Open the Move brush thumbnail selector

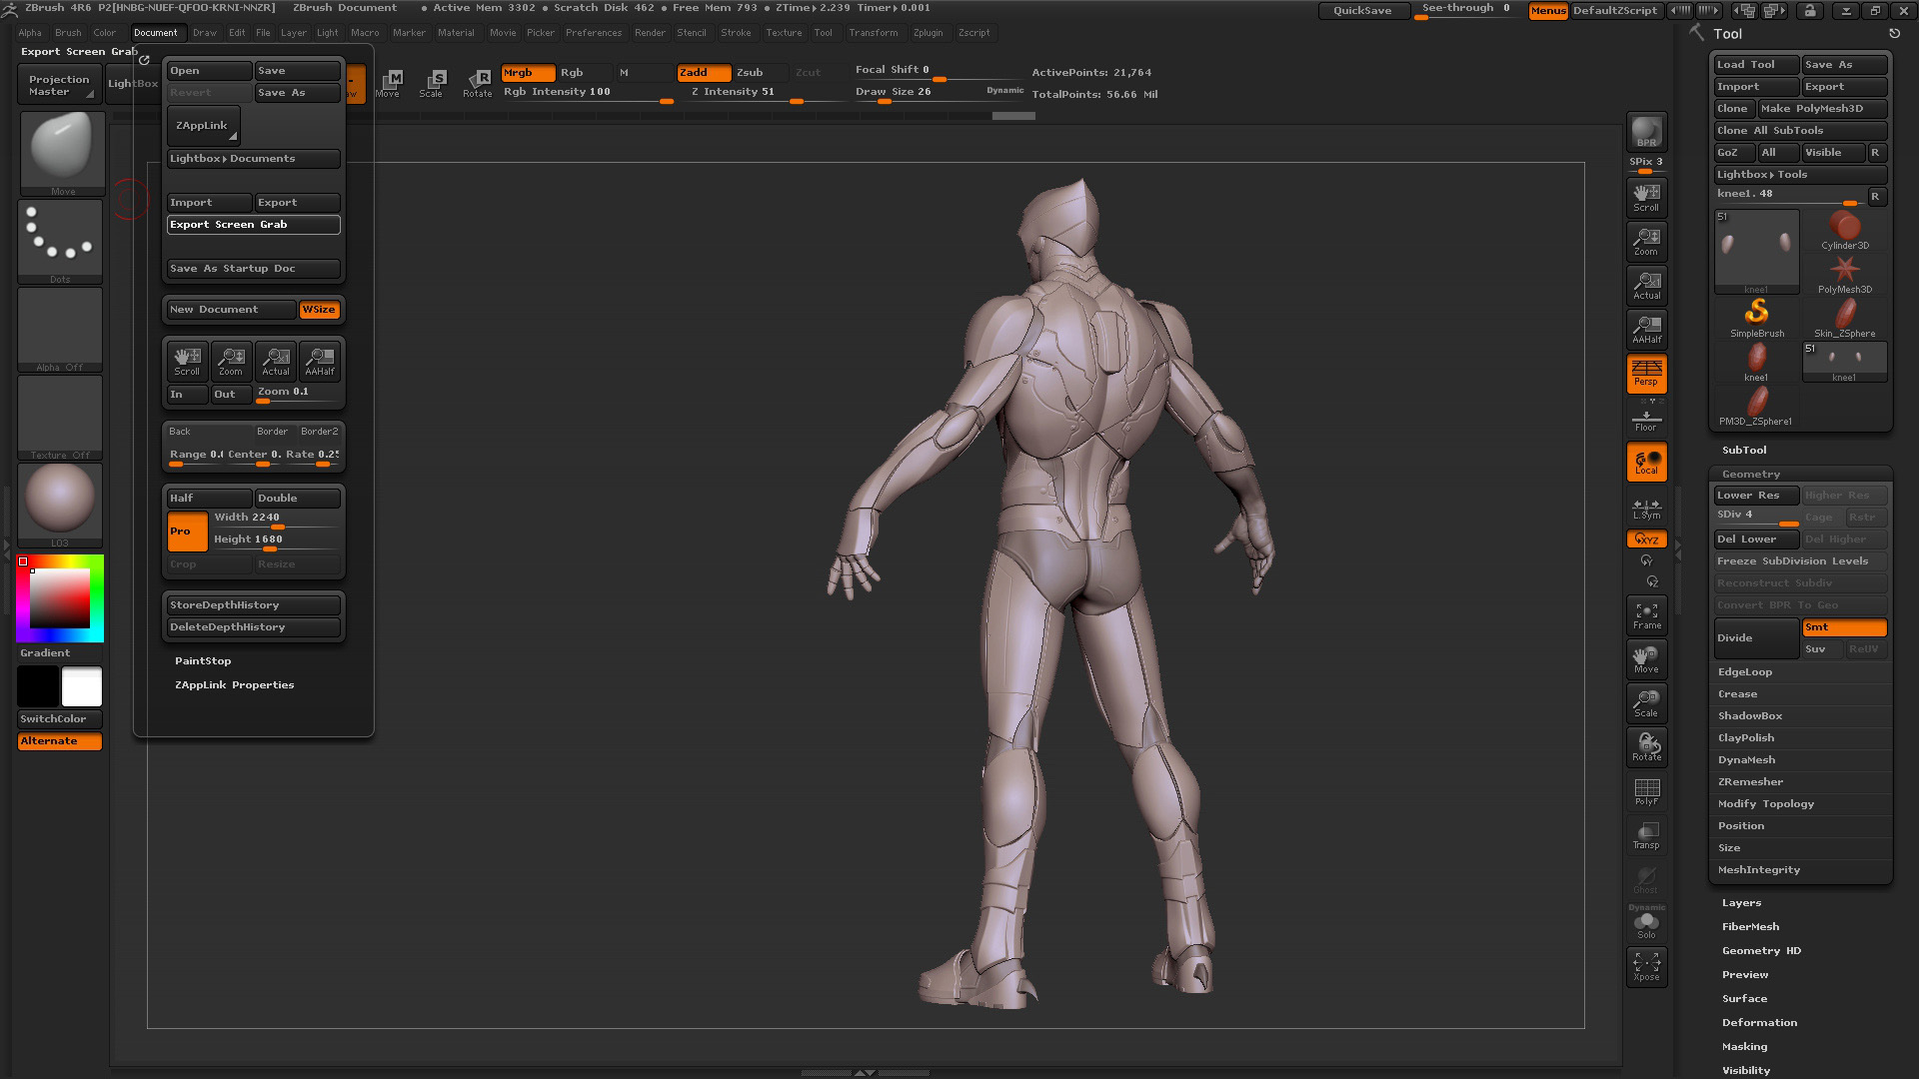coord(62,153)
